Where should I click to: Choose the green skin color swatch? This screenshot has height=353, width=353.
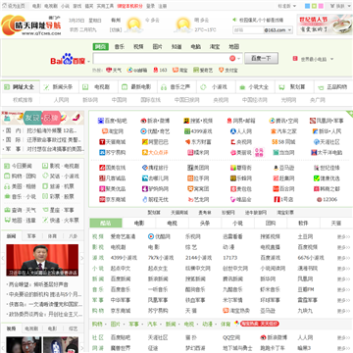pos(314,6)
